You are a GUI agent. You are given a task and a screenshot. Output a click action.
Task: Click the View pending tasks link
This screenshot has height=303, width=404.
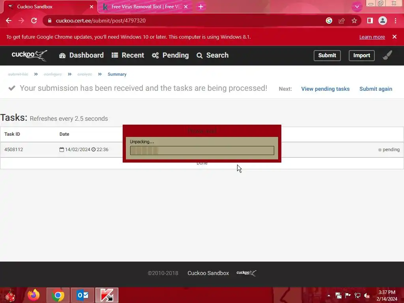(325, 89)
